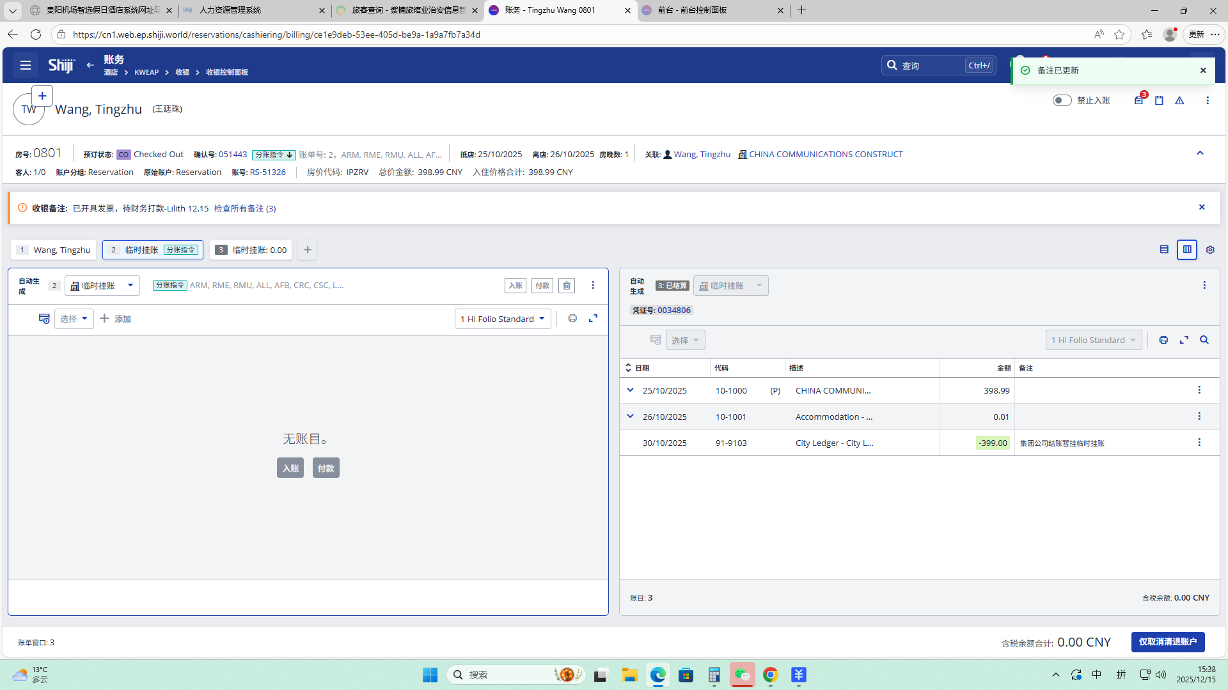The height and width of the screenshot is (690, 1228).
Task: Click the clipboard icon in guest header
Action: [x=1159, y=100]
